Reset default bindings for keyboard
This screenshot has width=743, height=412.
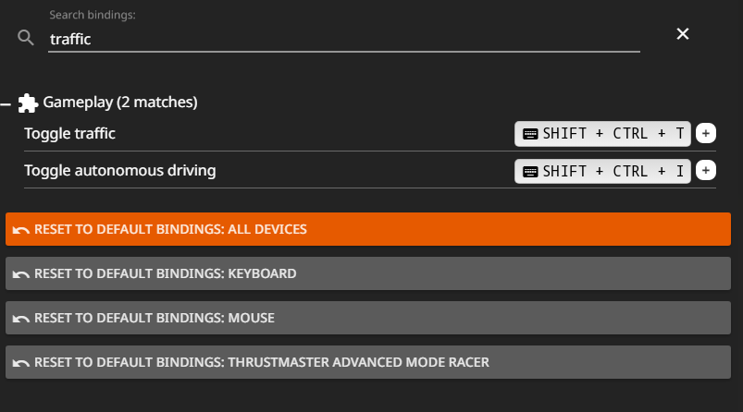(368, 273)
